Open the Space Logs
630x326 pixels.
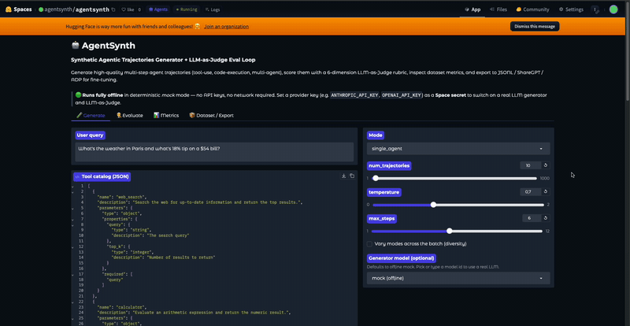pos(213,9)
